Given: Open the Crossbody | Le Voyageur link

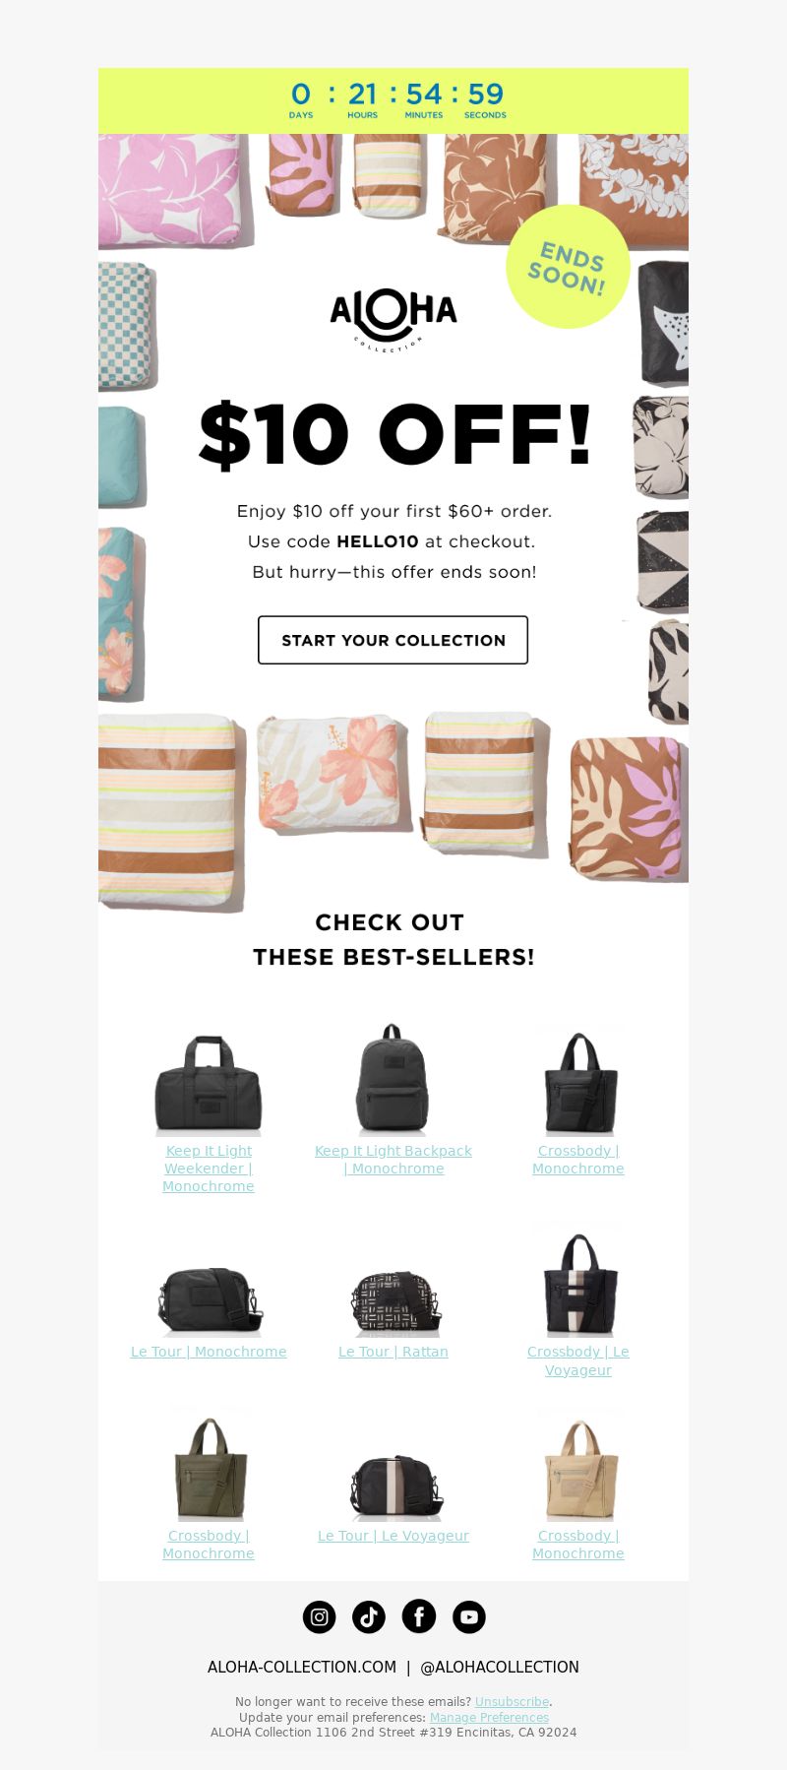Looking at the screenshot, I should 578,1360.
